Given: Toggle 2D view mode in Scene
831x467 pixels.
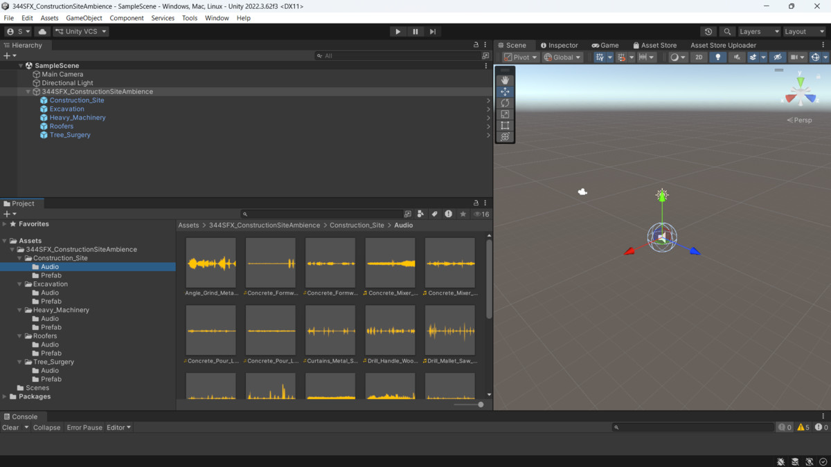Looking at the screenshot, I should coord(699,57).
